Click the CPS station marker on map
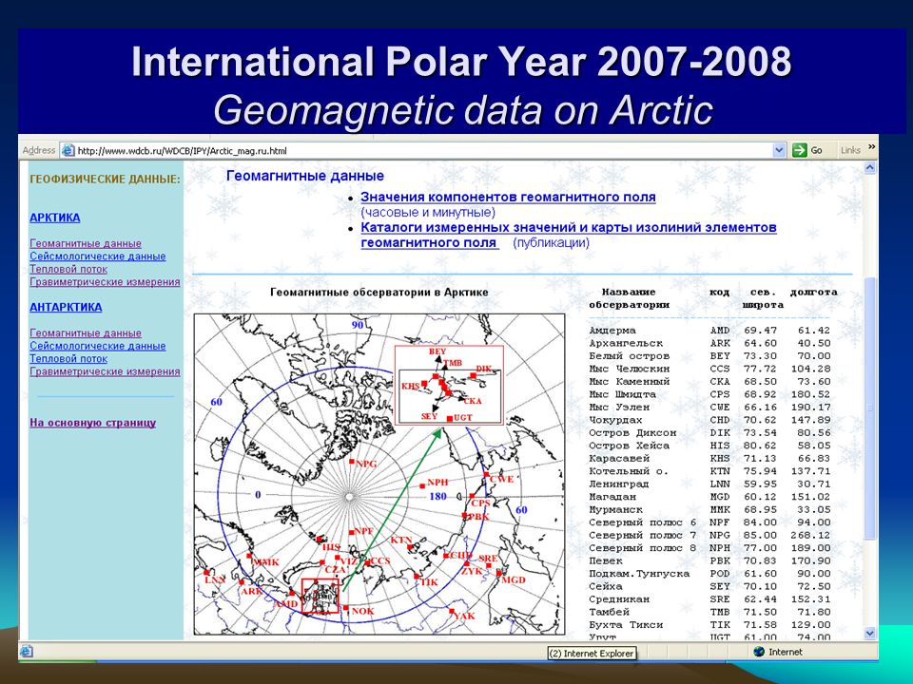 coord(472,497)
